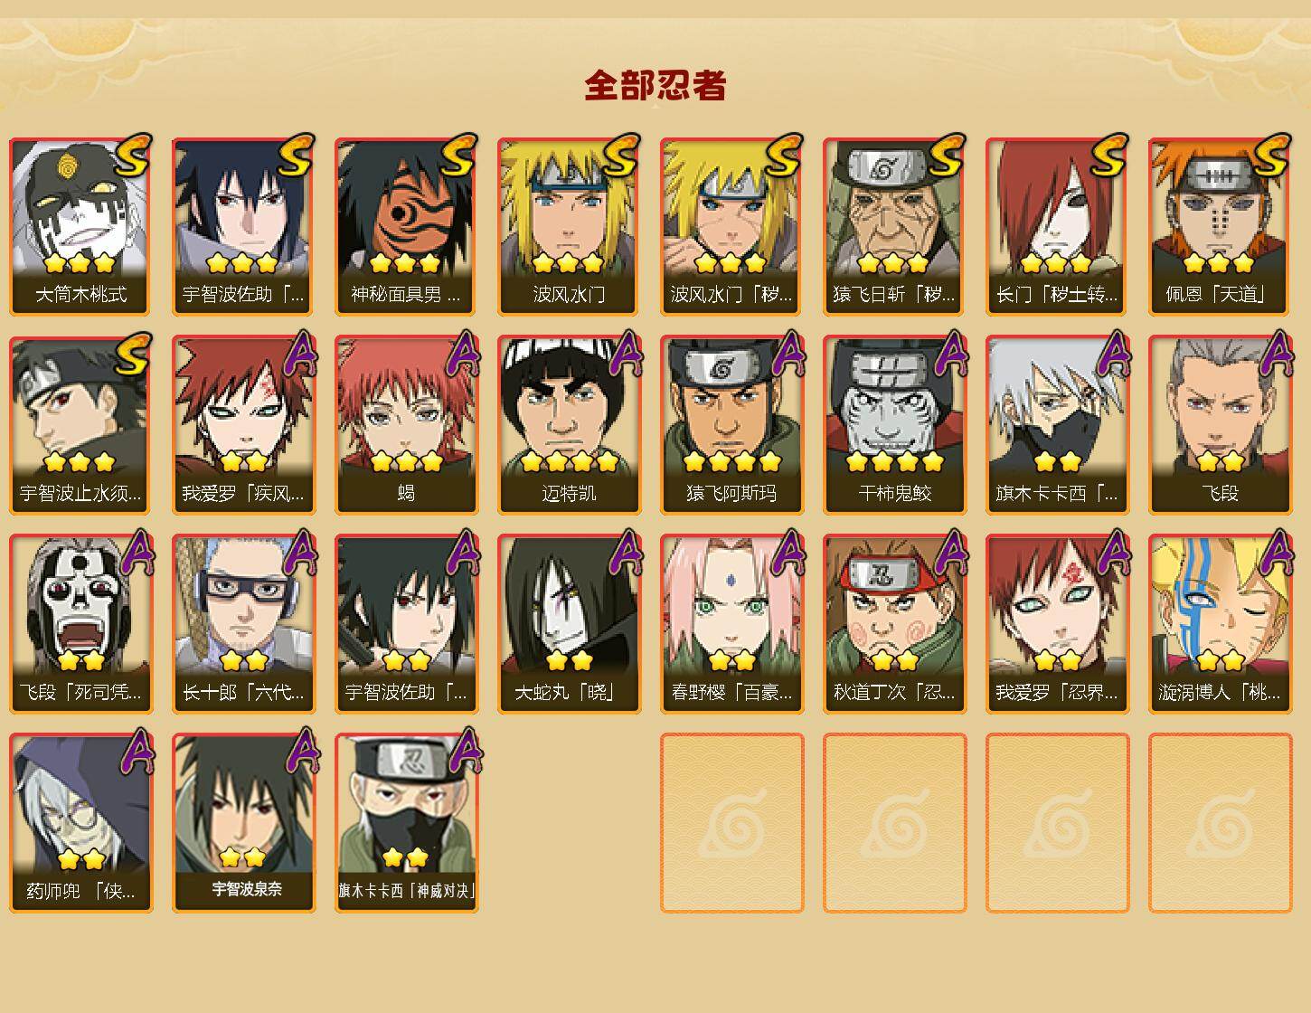Click the 药师兜 hooded character card
This screenshot has height=1013, width=1311.
pos(80,823)
